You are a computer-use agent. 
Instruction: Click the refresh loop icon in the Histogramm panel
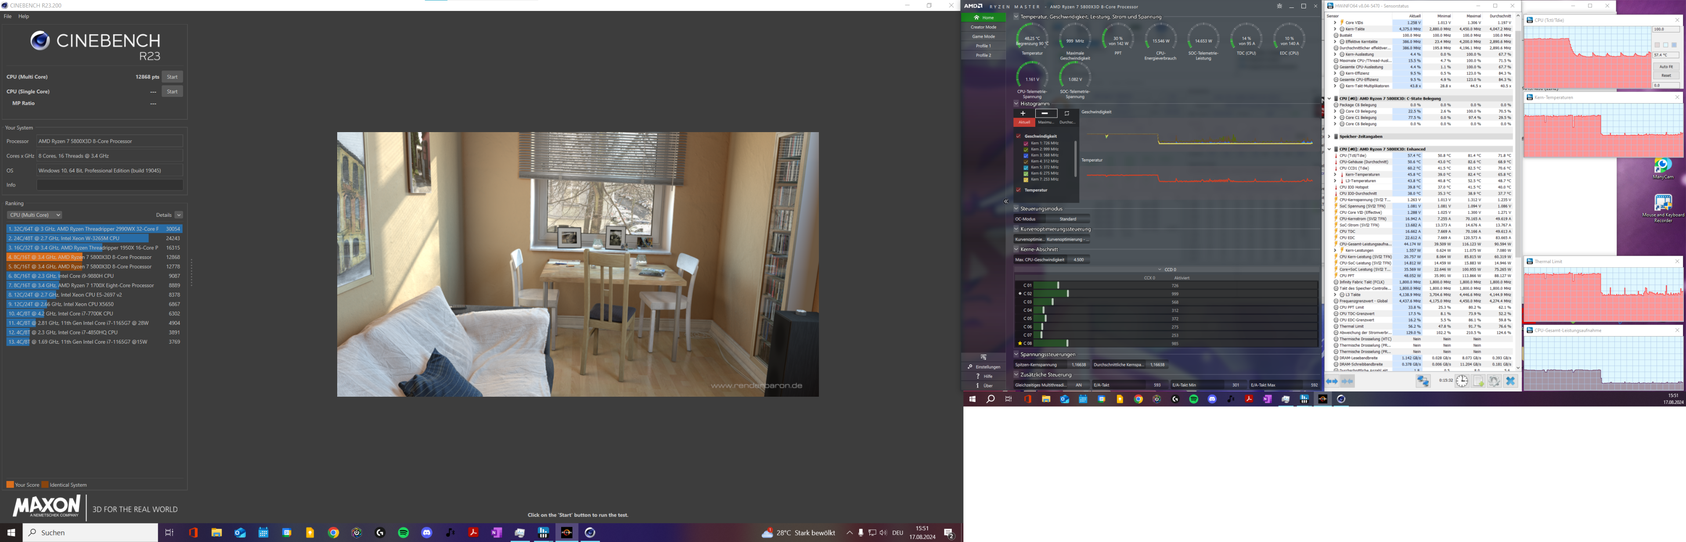(1067, 113)
